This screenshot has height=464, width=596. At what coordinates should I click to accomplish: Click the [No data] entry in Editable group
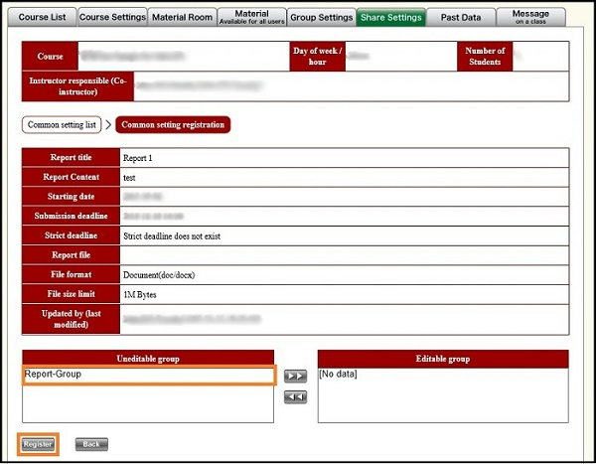pos(339,375)
